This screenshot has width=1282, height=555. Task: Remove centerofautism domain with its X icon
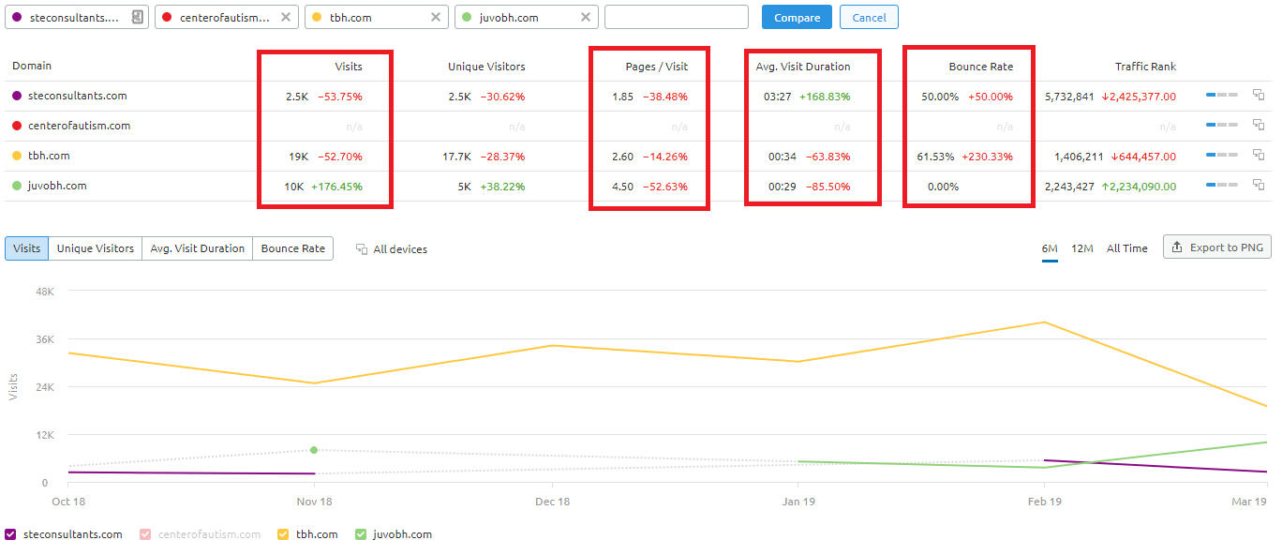coord(286,17)
